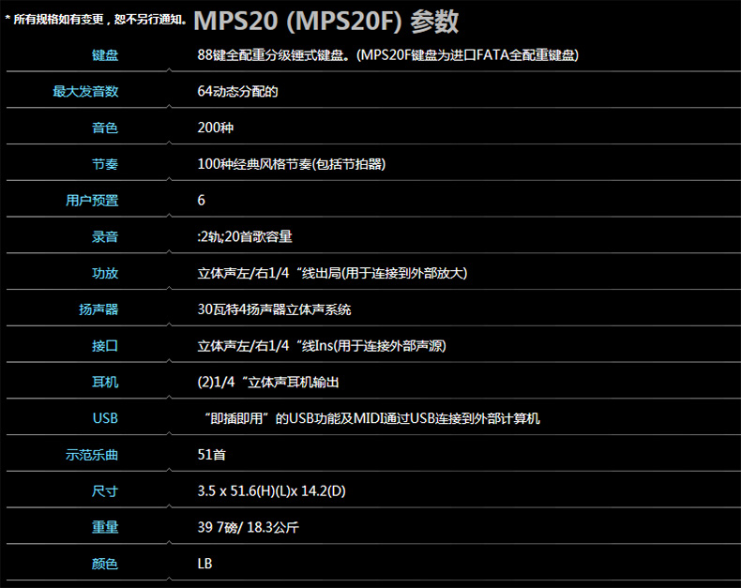This screenshot has height=588, width=741.
Task: Click the value ":2轨;20首歌容量"
Action: pyautogui.click(x=245, y=237)
